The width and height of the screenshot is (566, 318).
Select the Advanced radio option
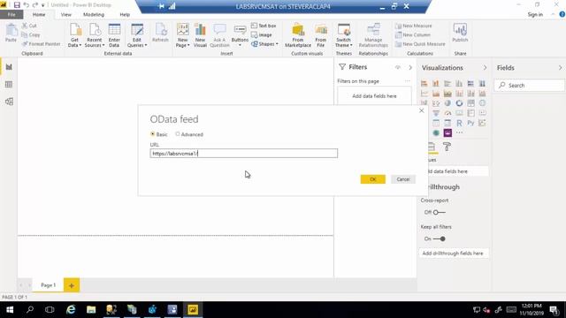point(189,134)
